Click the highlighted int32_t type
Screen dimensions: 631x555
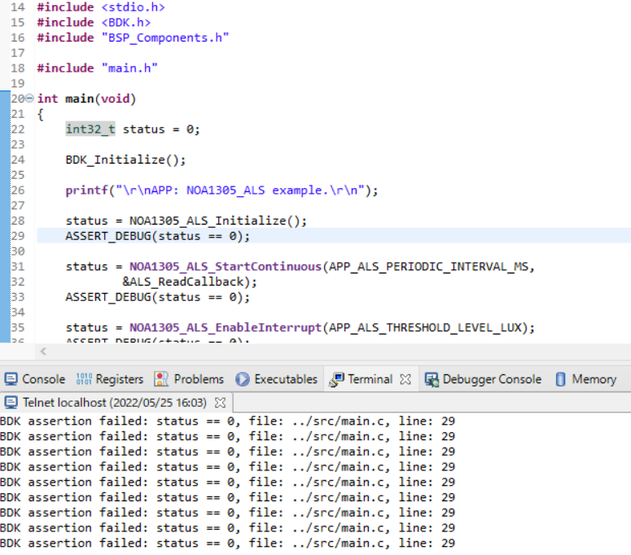(x=90, y=129)
